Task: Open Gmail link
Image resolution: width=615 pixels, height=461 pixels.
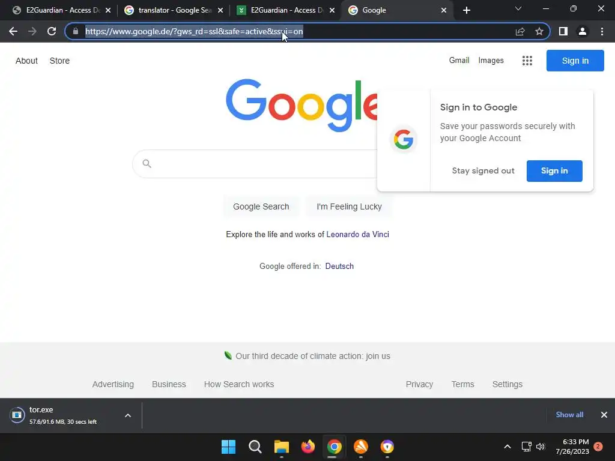Action: click(x=459, y=61)
